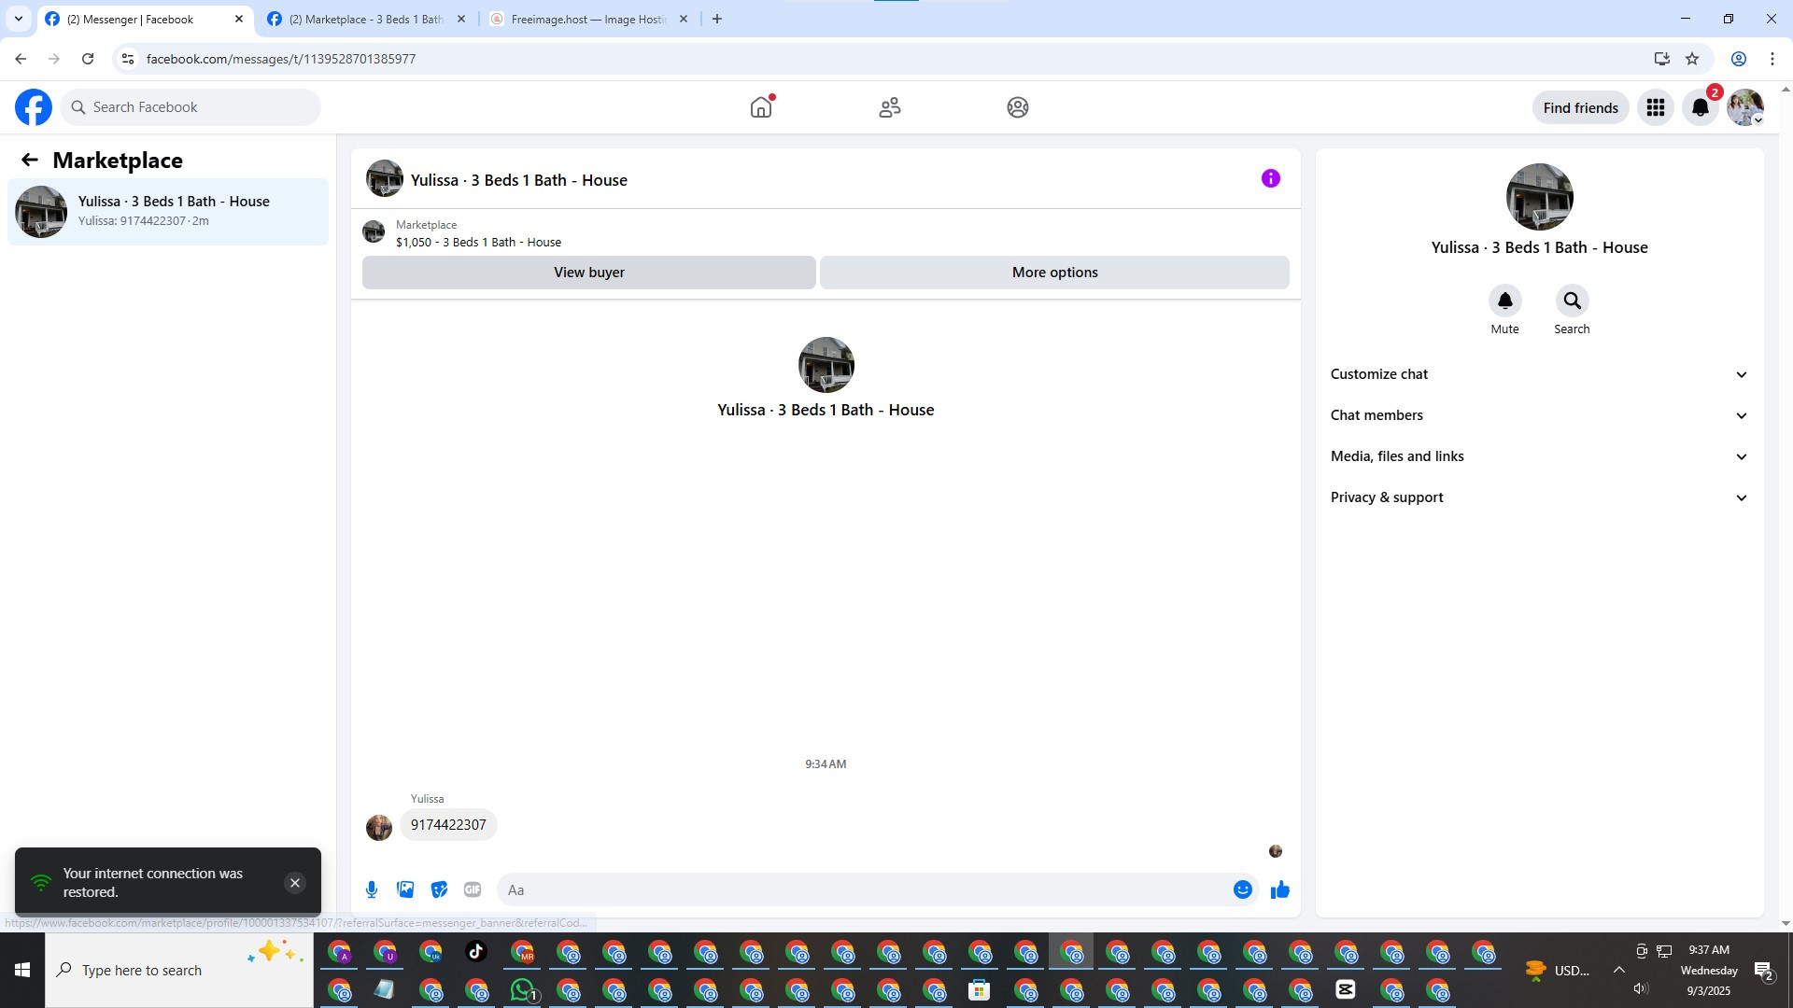This screenshot has width=1793, height=1008.
Task: Close the Marketplace browser tab
Action: tap(461, 19)
